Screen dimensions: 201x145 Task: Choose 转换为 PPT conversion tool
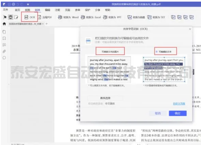112,17
